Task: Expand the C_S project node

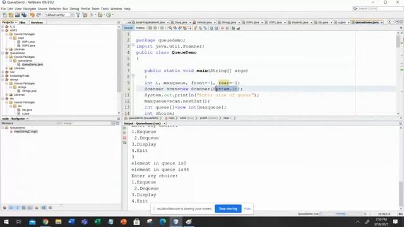Action: tap(3, 26)
